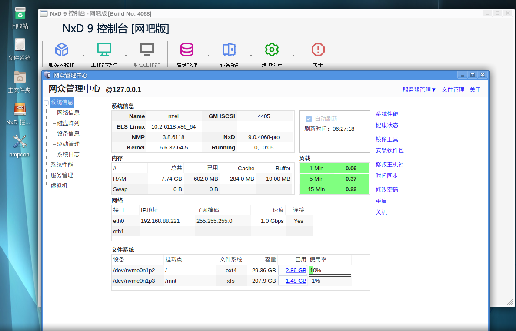The width and height of the screenshot is (516, 331).
Task: Open 安装软件包 link
Action: point(389,151)
